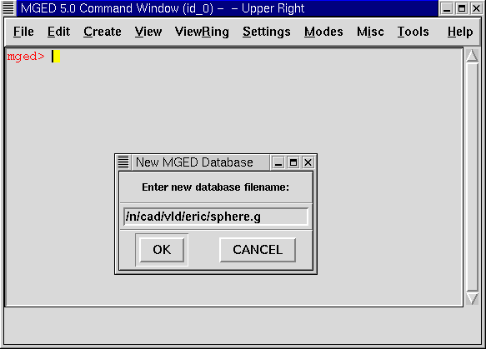Viewport: 486px width, 349px height.
Task: Open window menu icon of New MGED Database dialog
Action: coord(123,162)
